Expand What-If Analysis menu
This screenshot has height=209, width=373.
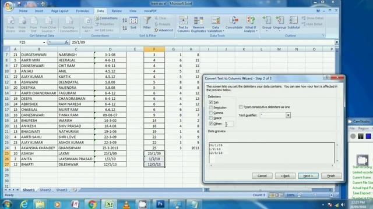[256, 31]
